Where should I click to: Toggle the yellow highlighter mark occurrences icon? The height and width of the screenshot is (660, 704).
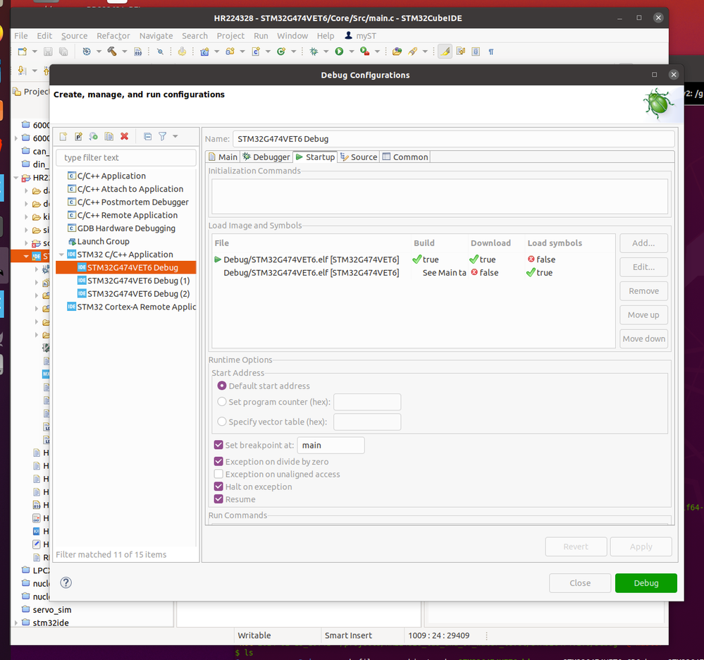(445, 51)
